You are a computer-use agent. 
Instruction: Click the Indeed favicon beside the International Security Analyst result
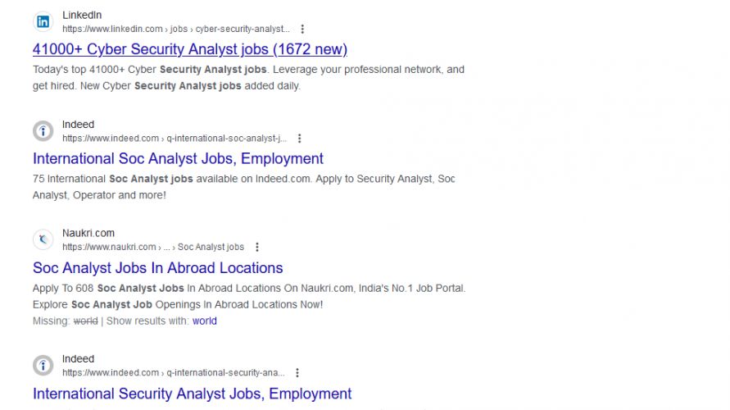pyautogui.click(x=43, y=365)
